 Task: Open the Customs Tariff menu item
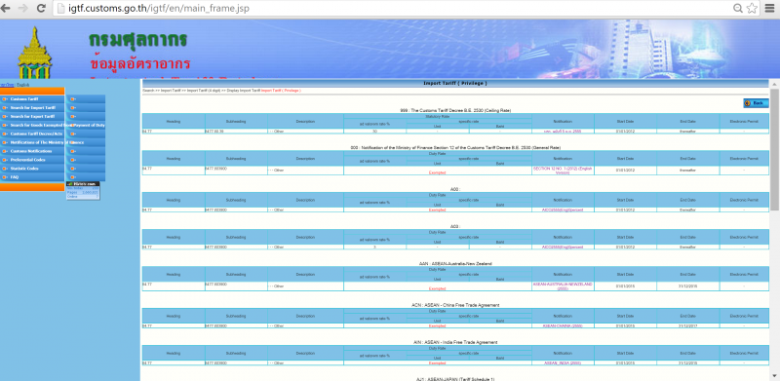pos(32,99)
